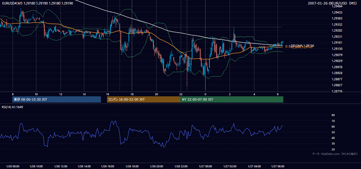This screenshot has height=169, width=361.
Task: Click hour label 16 below price chart
Action: click(x=108, y=94)
